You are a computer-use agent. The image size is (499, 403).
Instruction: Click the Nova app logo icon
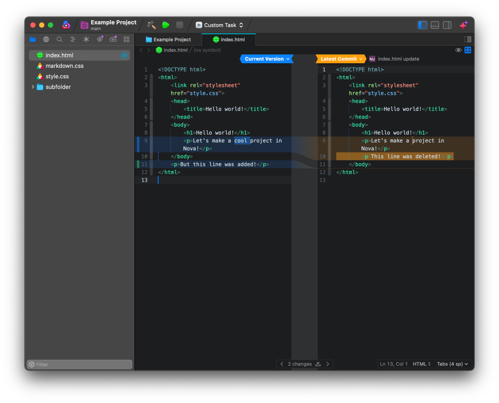(x=66, y=25)
